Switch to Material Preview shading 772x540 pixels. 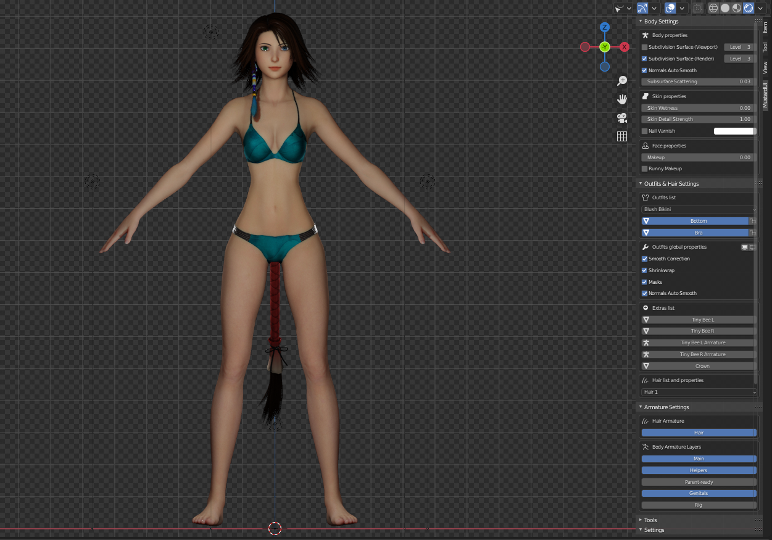[x=737, y=8]
